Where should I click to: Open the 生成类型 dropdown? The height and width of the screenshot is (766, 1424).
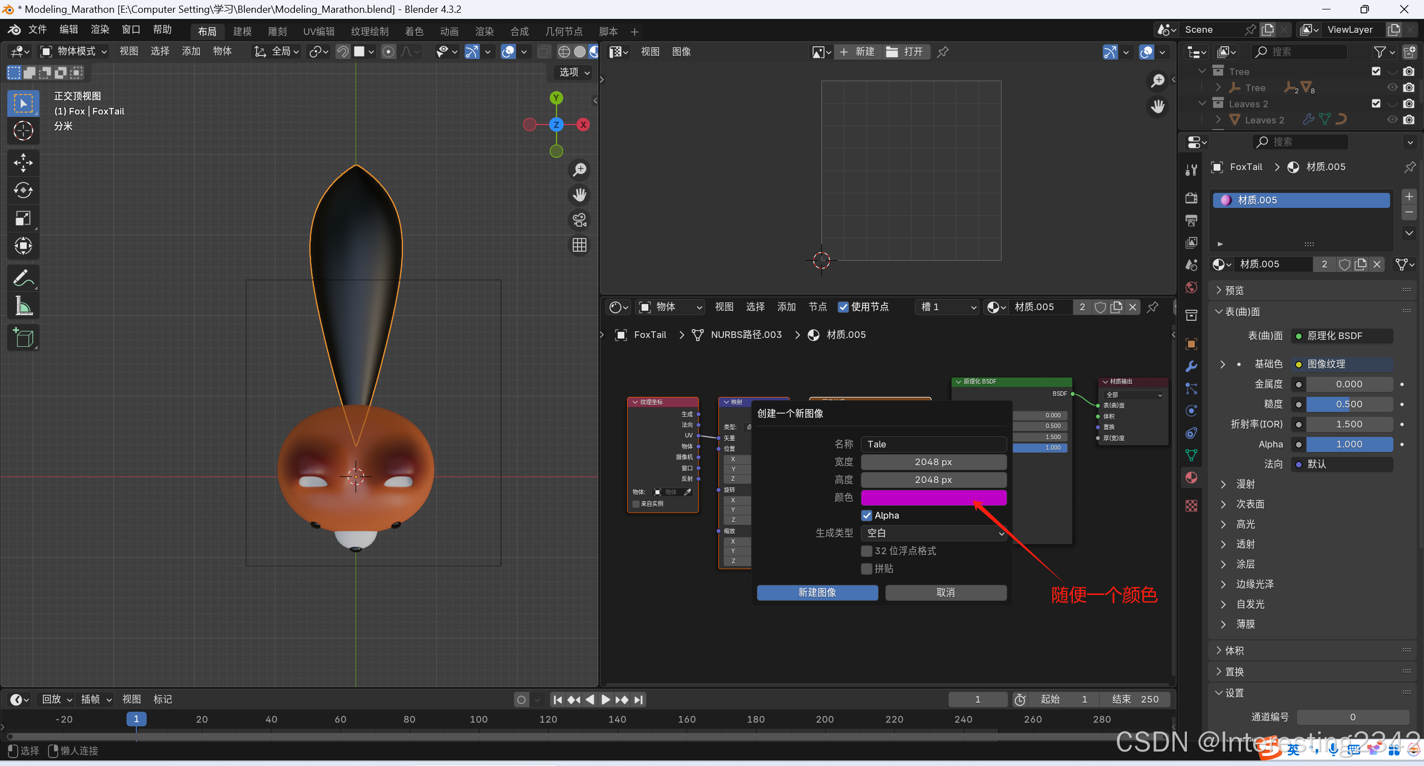(933, 533)
